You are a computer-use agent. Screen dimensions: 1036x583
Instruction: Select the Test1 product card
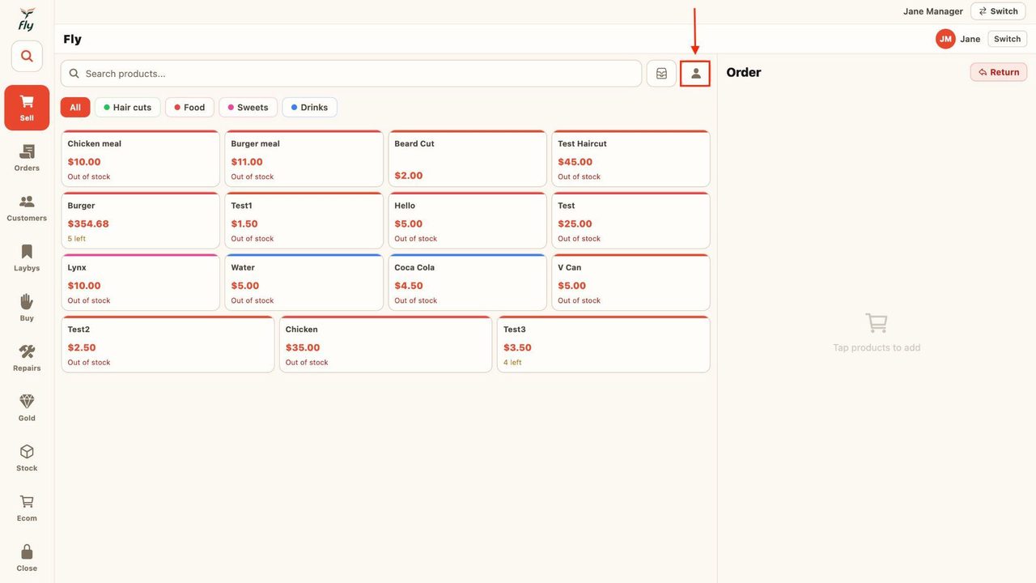(304, 220)
